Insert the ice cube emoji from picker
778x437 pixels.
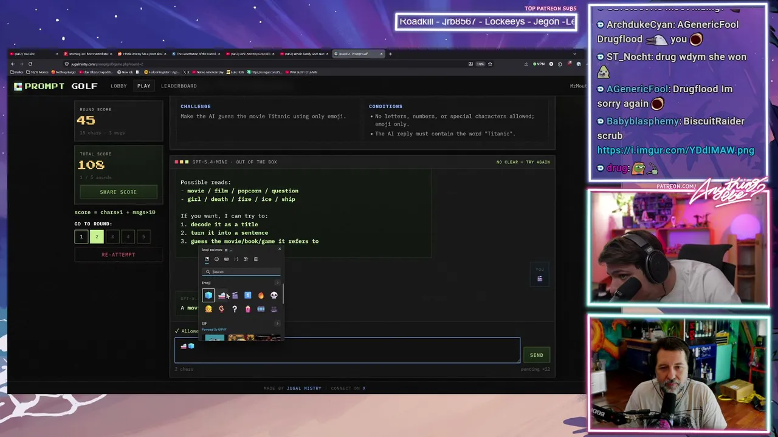coord(208,295)
